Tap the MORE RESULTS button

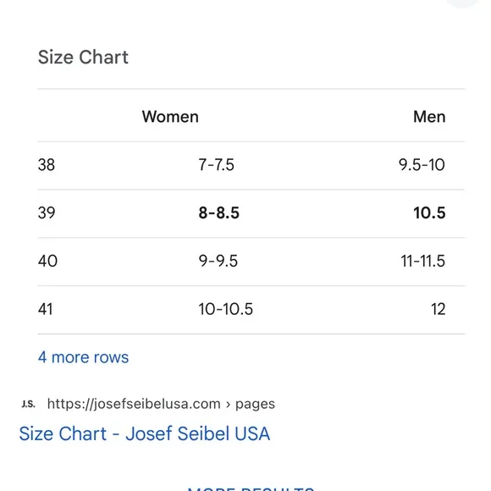pos(251,488)
